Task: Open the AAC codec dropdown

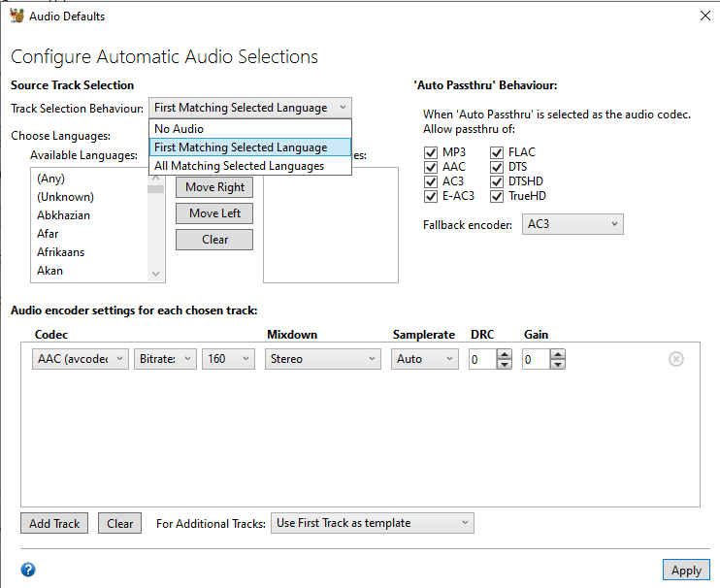Action: point(81,359)
